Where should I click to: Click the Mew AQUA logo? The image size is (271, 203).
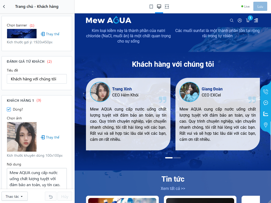click(109, 20)
